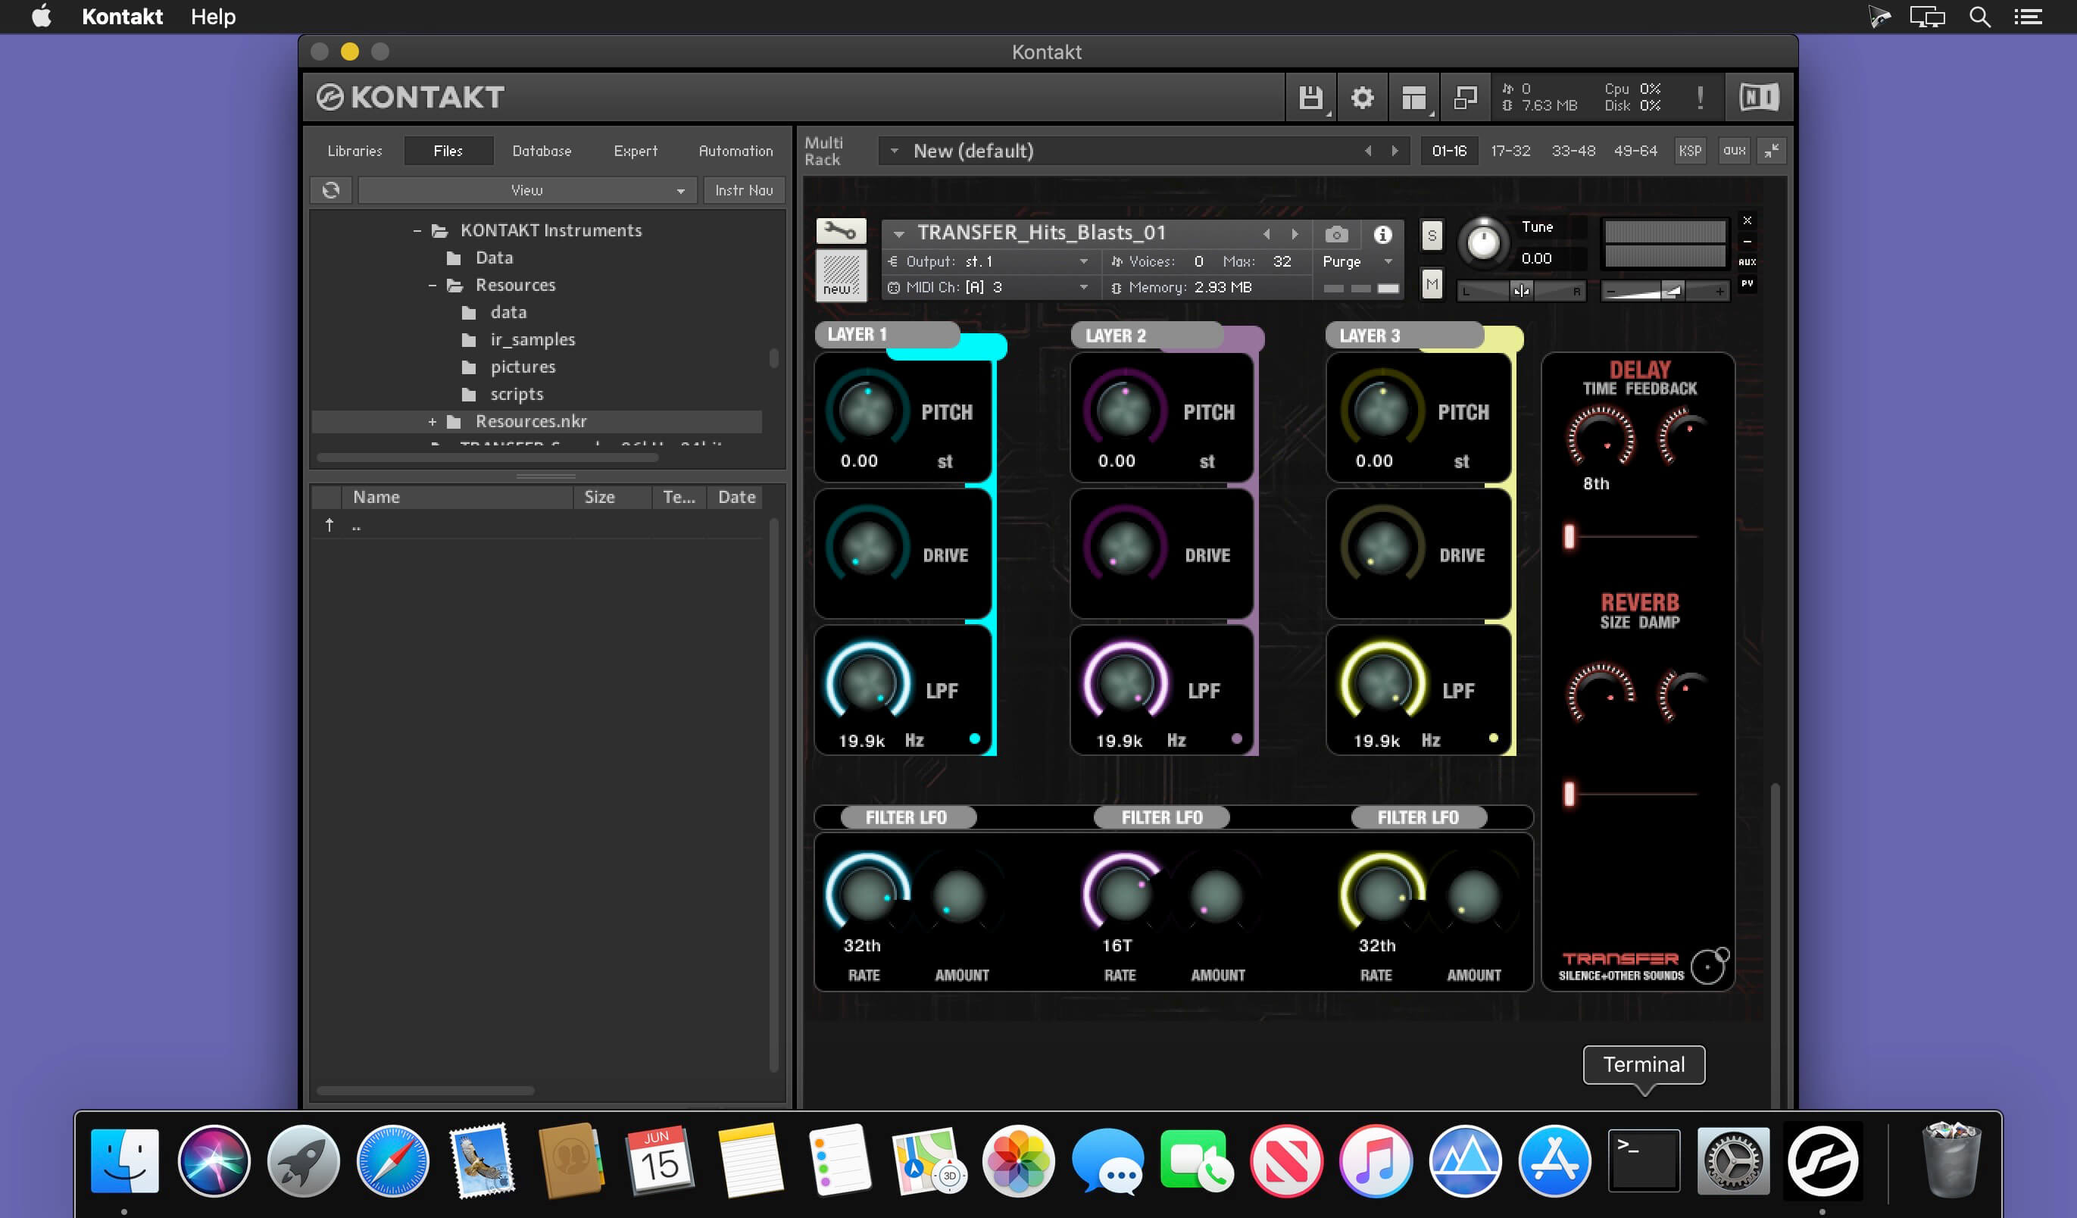Open Terminal from the Dock
Screen dimensions: 2077x1218
point(1644,1161)
